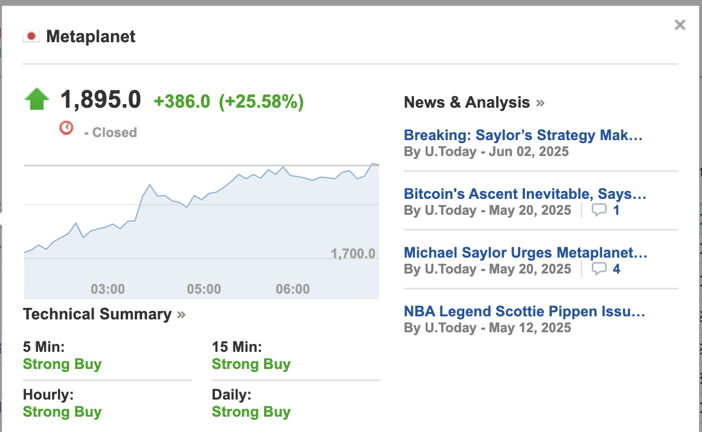Open Michael Saylor Urges Metaplanet article
This screenshot has height=432, width=702.
(x=526, y=252)
